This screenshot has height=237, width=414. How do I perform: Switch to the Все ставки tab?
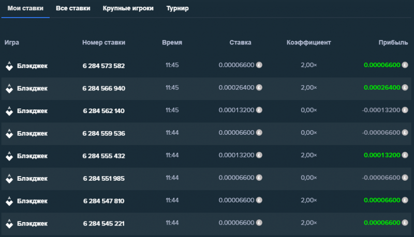73,8
